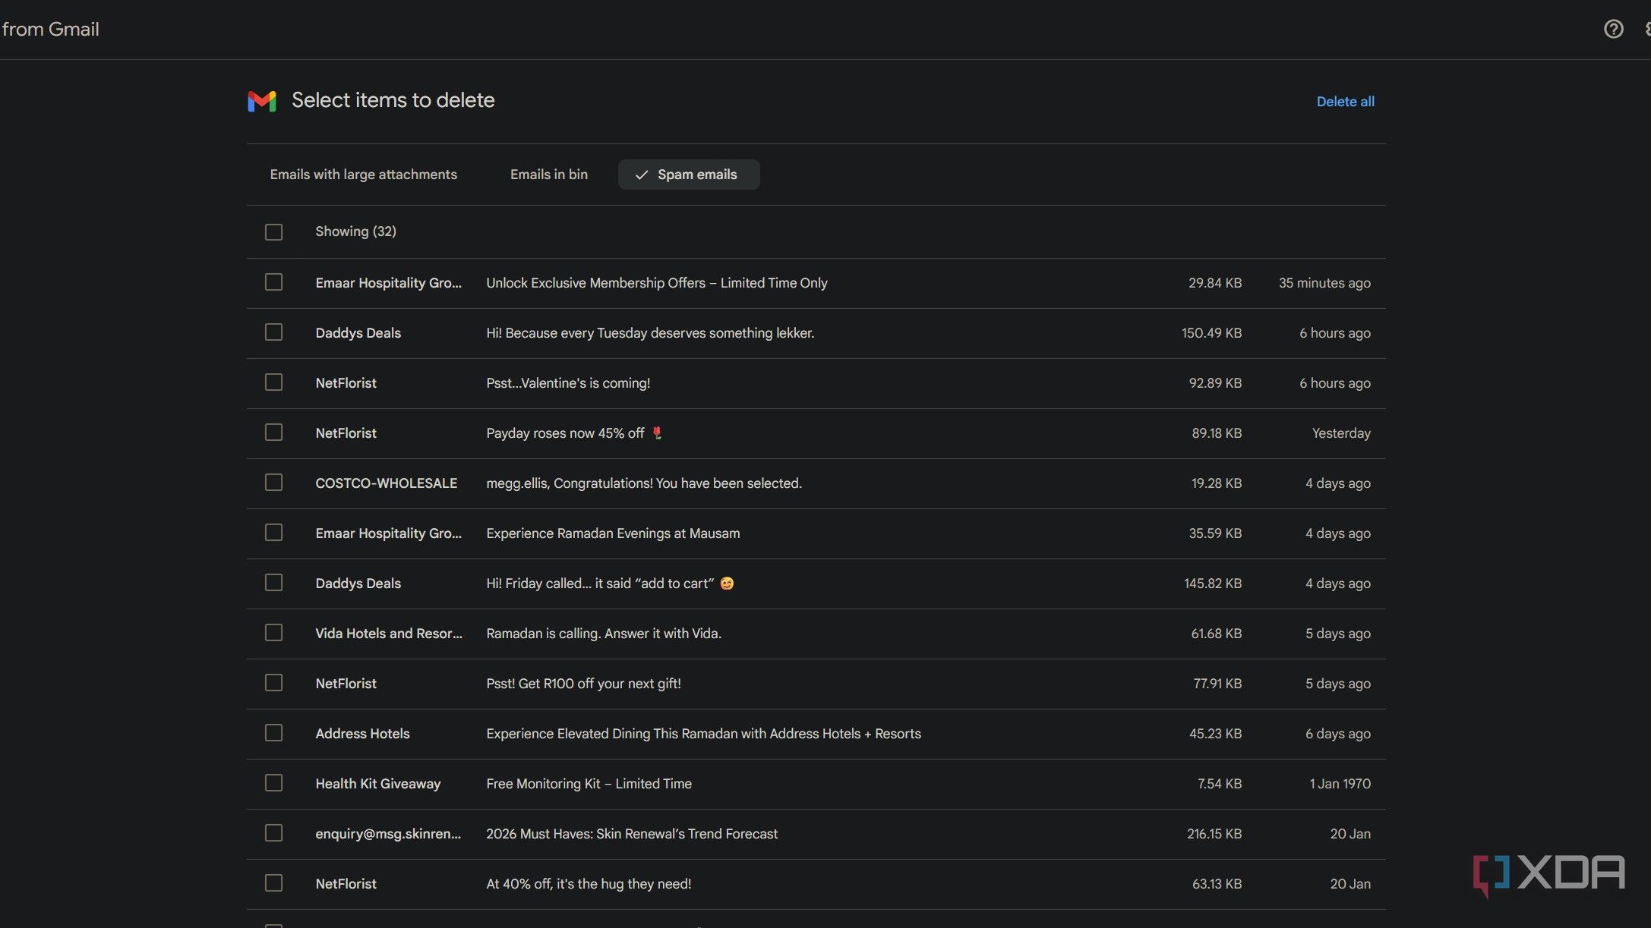Click the Spam emails checkmark icon
The height and width of the screenshot is (928, 1651).
click(642, 175)
